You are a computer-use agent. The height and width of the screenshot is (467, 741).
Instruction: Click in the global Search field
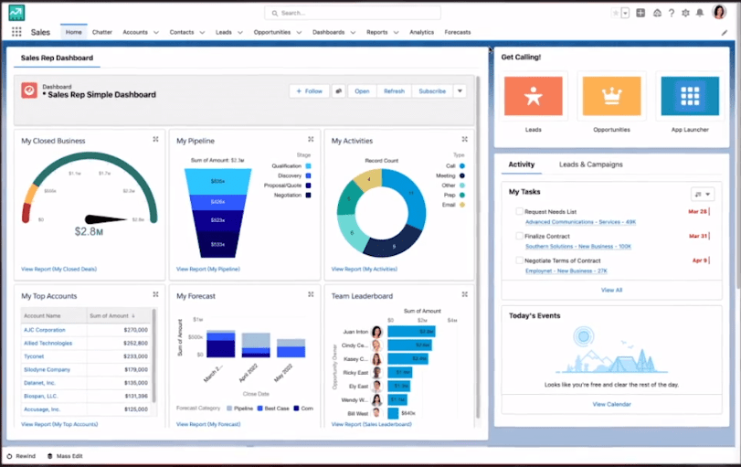click(353, 13)
